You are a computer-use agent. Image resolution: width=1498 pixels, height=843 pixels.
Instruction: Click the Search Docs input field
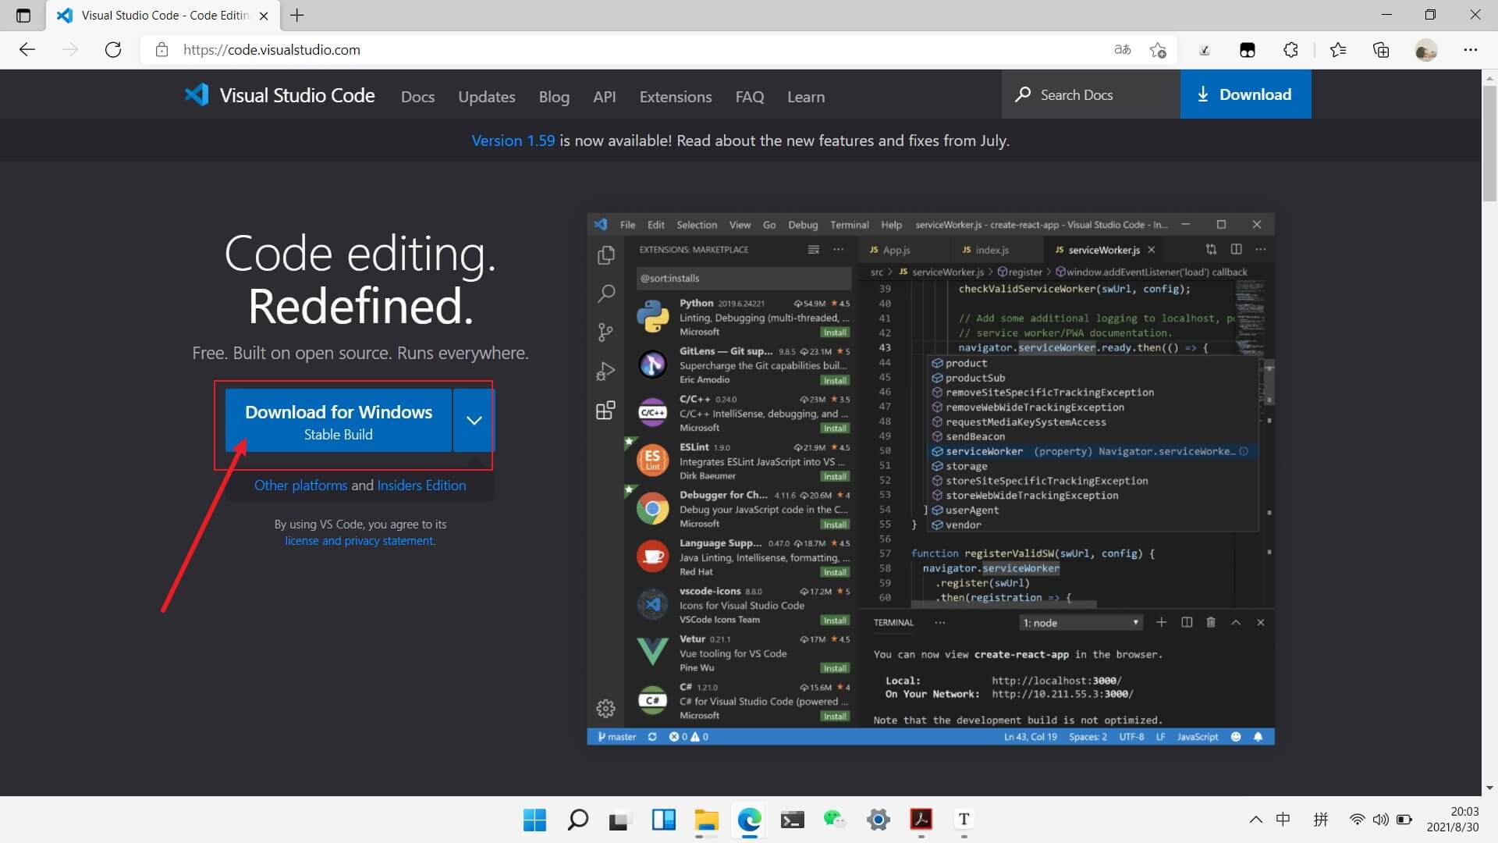click(x=1091, y=94)
